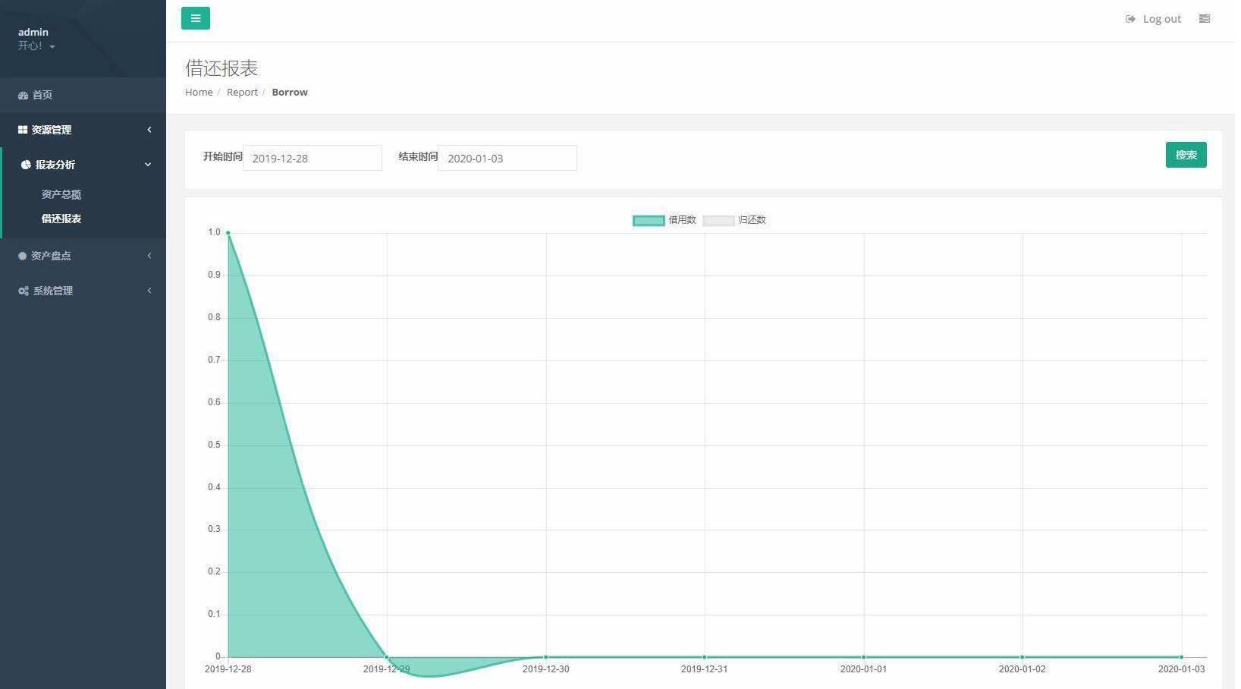The image size is (1241, 689).
Task: Expand 资源管理 using its arrow
Action: tap(149, 130)
